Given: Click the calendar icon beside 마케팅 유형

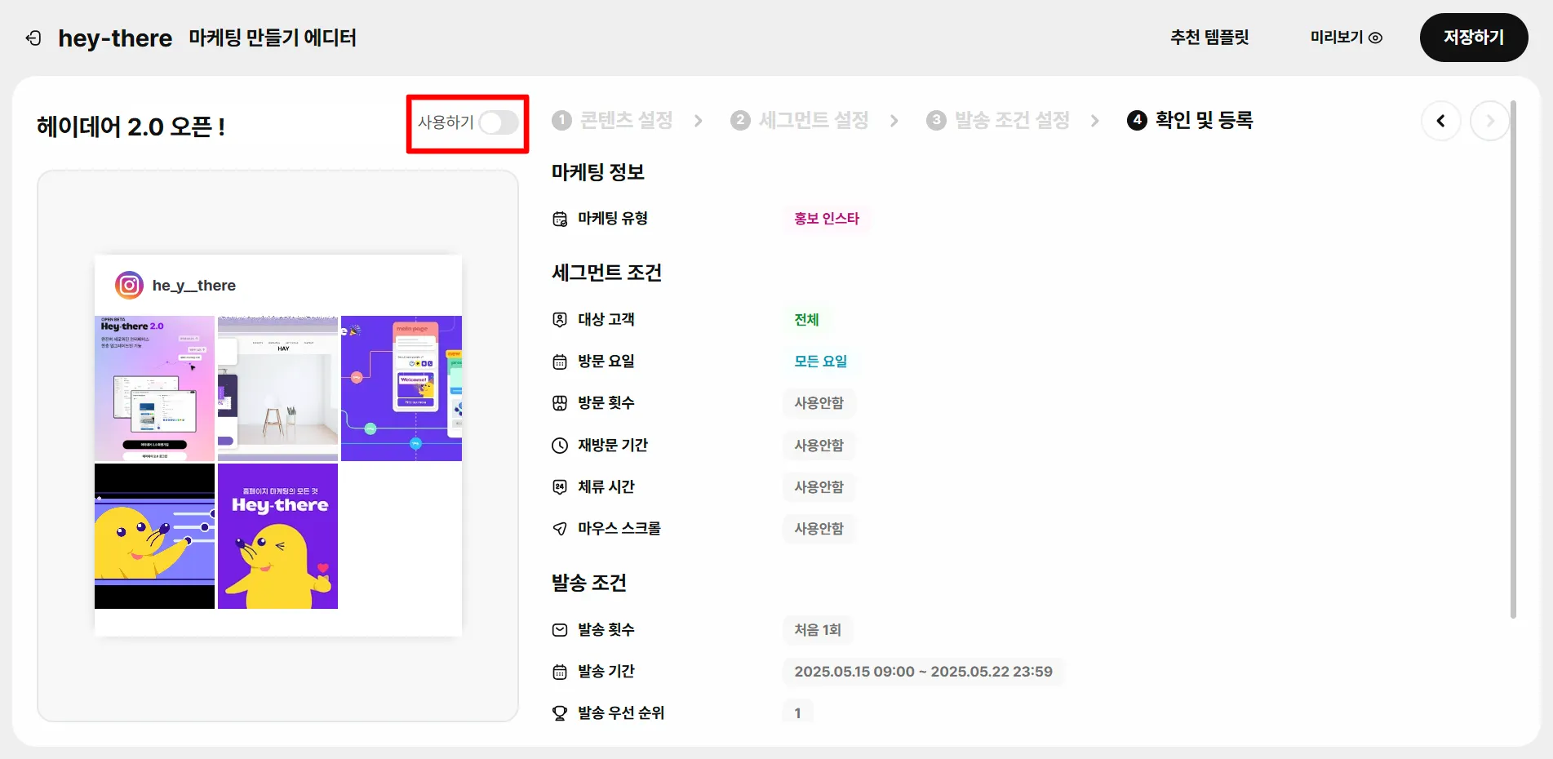Looking at the screenshot, I should click(560, 219).
